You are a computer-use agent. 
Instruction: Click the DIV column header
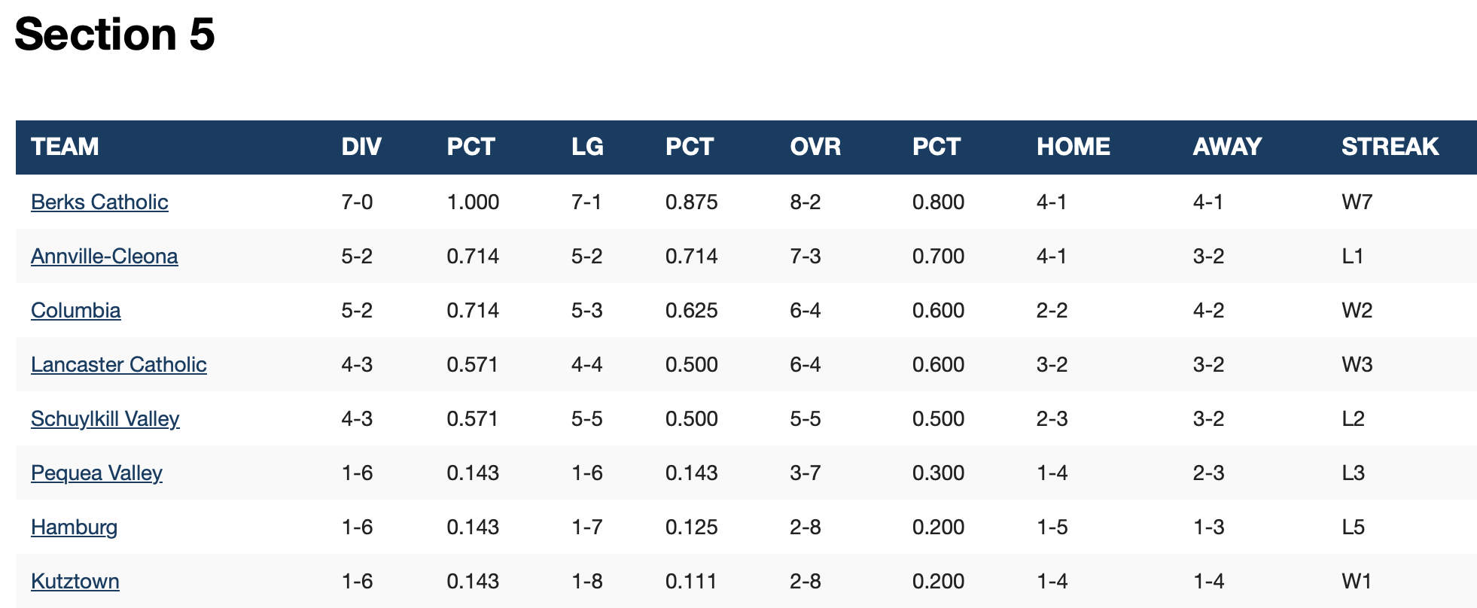tap(361, 146)
